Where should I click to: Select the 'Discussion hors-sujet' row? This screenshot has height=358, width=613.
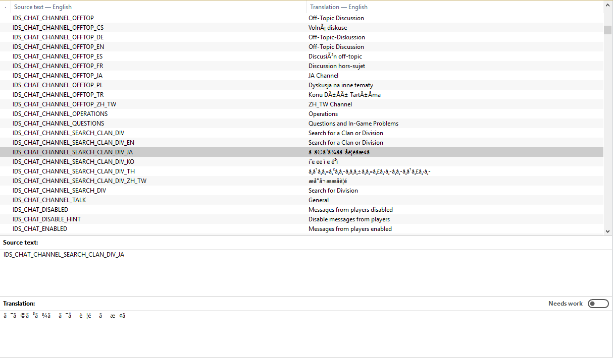click(x=336, y=66)
